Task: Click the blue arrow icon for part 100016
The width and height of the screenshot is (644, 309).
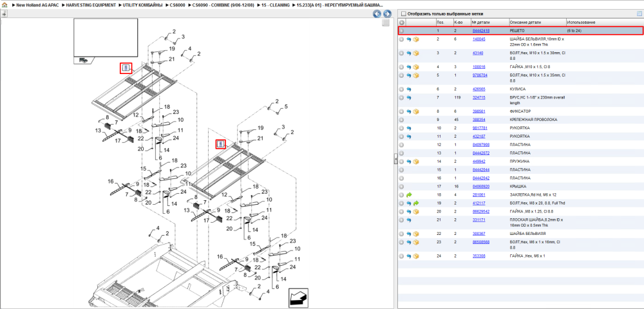Action: tap(409, 67)
